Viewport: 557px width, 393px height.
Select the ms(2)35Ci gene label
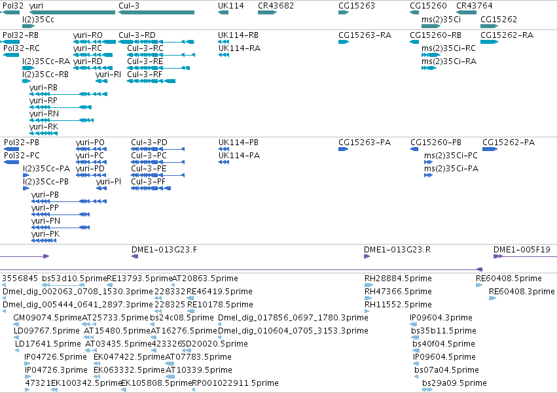coord(441,20)
